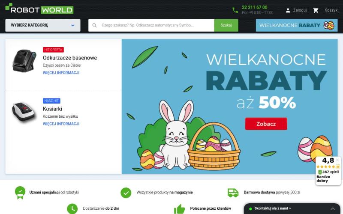
Task: Close the 4,8 rating widget
Action: pyautogui.click(x=337, y=160)
